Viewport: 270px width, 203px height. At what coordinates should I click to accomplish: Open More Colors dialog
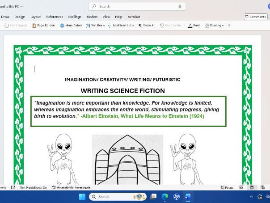coord(71,25)
